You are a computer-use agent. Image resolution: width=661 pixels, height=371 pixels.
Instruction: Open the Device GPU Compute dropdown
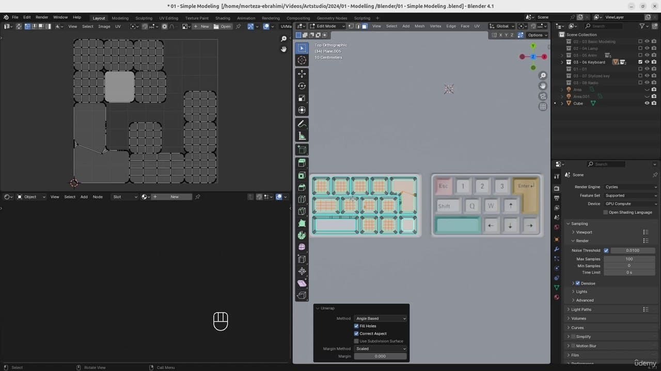(x=631, y=204)
